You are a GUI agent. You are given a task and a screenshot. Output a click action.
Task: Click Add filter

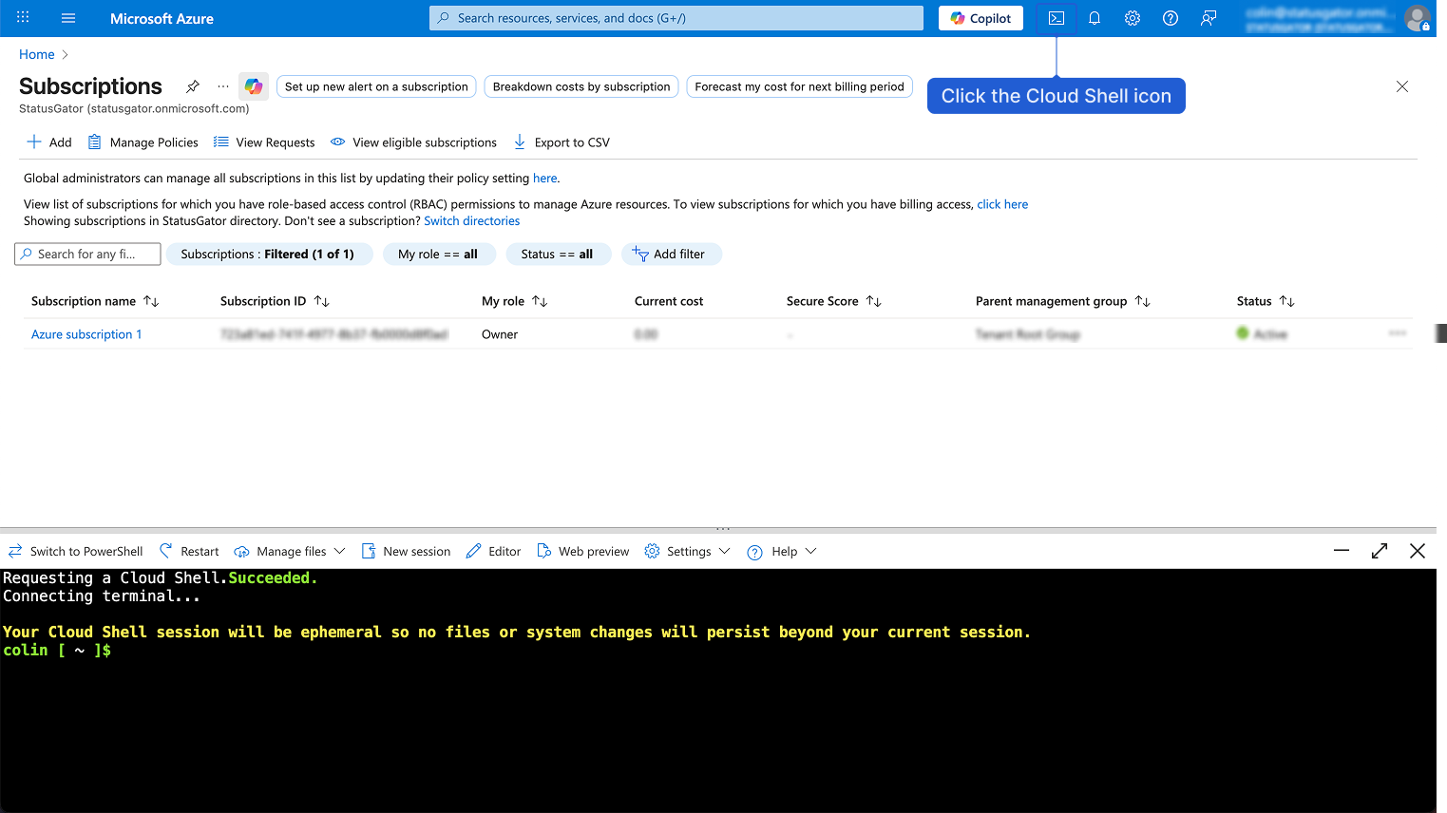(671, 255)
